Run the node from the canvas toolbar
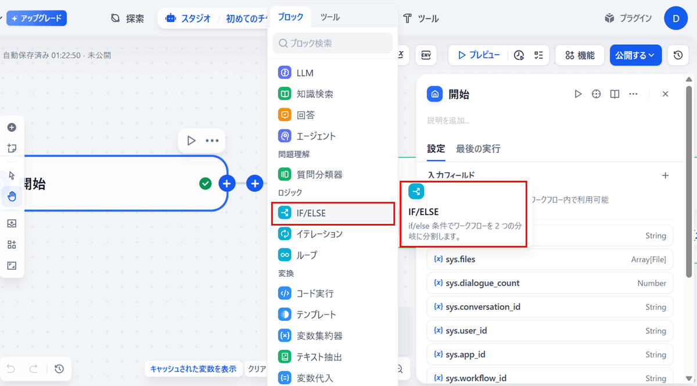 pos(191,141)
